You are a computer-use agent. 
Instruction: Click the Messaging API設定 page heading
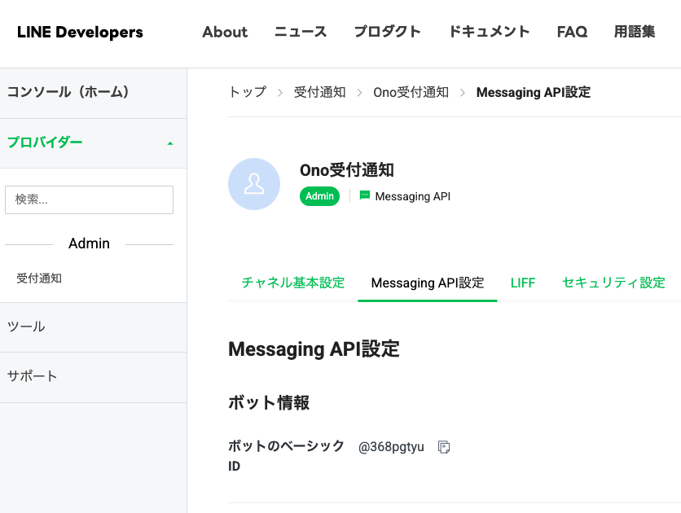314,349
